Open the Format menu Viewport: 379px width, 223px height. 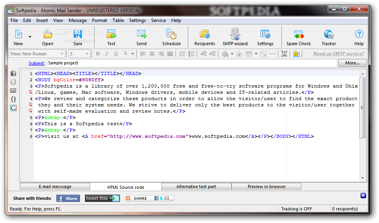99,20
